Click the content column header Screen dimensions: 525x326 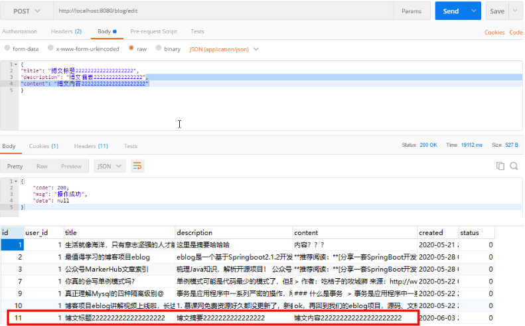pos(355,232)
